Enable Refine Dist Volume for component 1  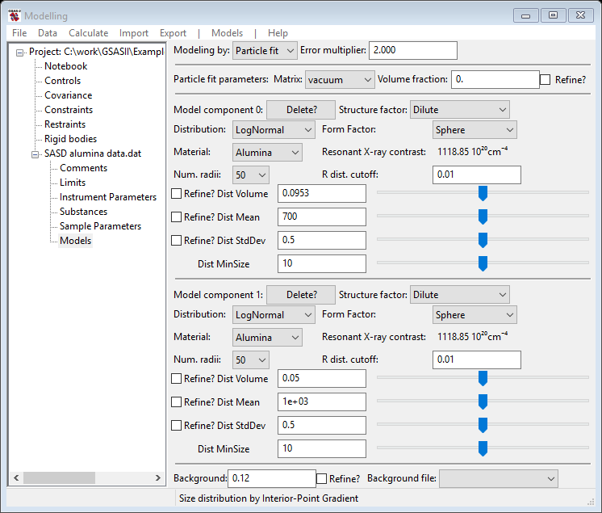(x=176, y=379)
